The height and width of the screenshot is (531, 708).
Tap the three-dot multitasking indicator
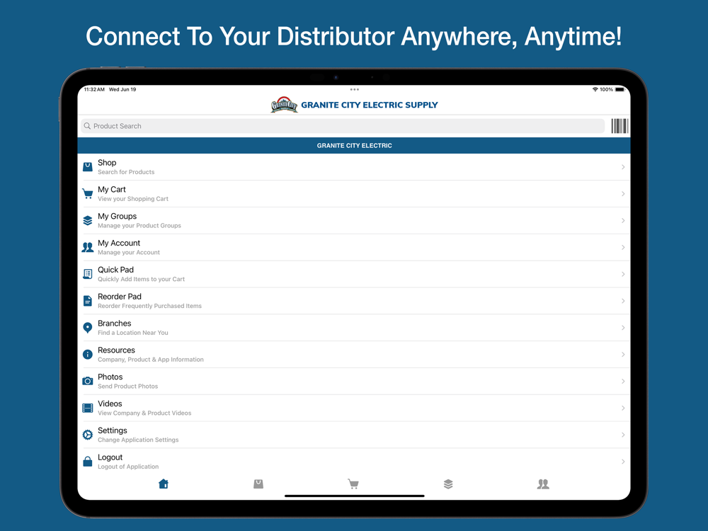355,89
